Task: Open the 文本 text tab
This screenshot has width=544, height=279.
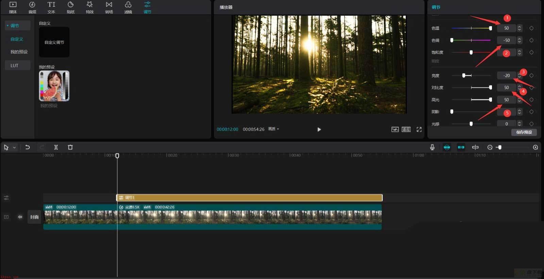Action: click(51, 7)
